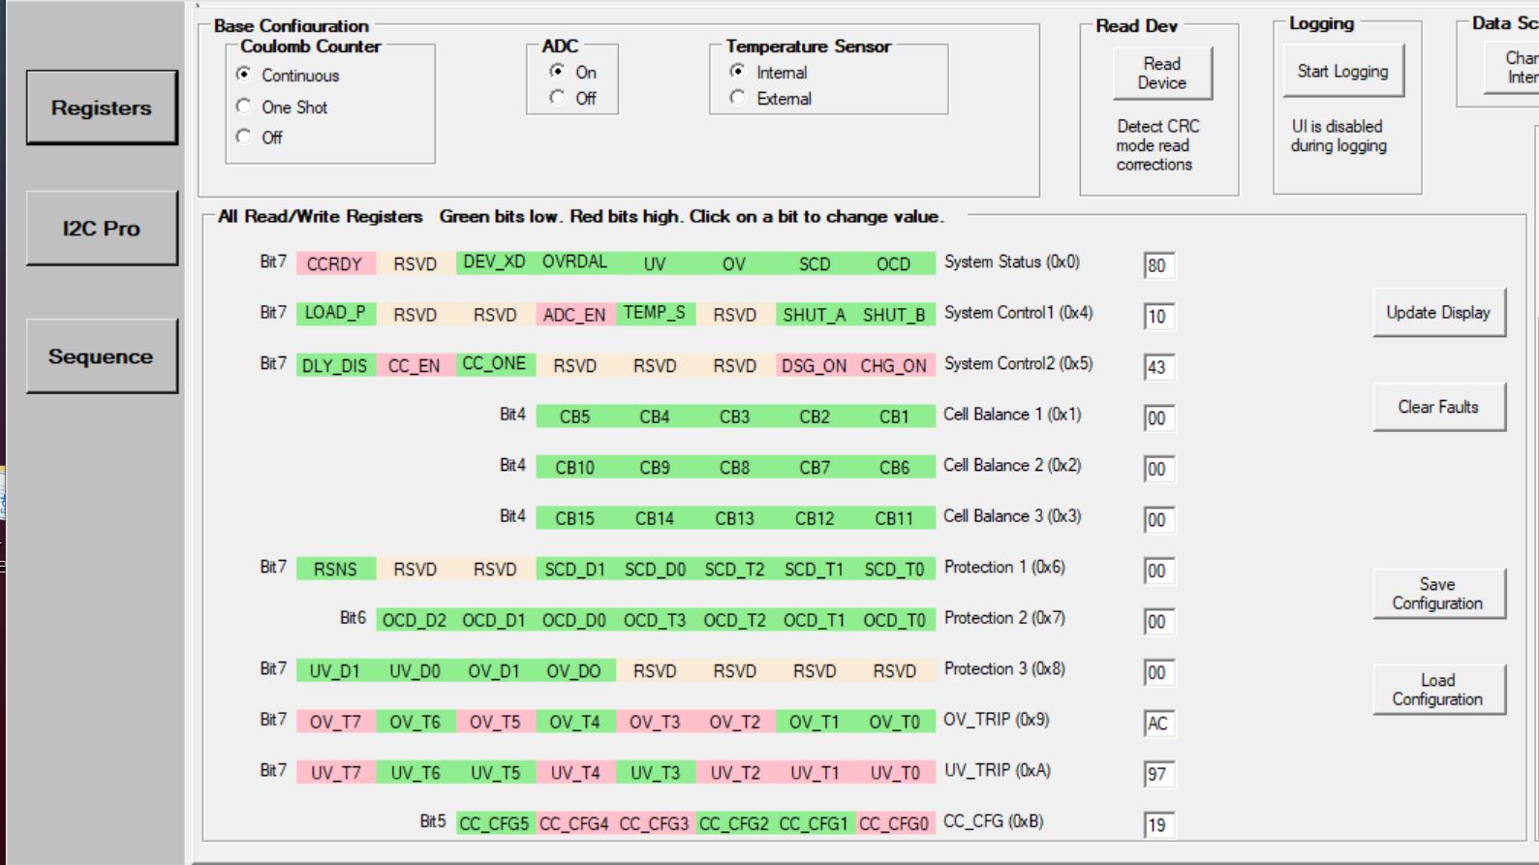Click the OV_TRIP hex value field

pyautogui.click(x=1158, y=724)
